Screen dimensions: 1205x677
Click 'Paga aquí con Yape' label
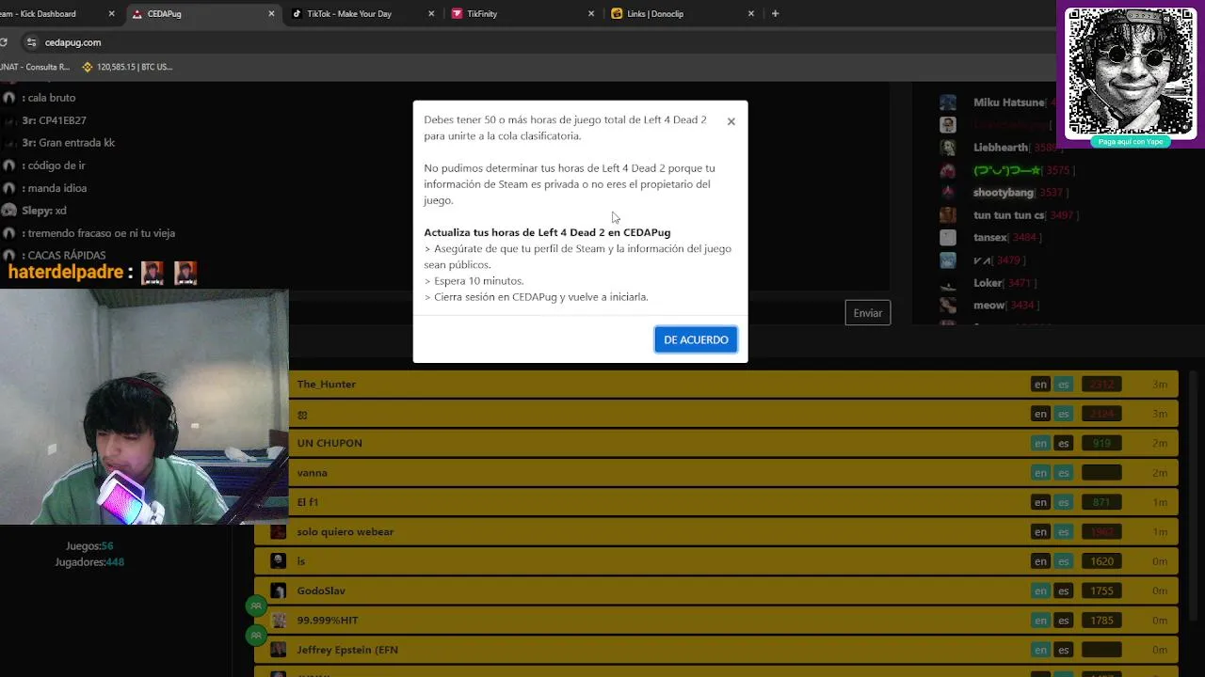1130,142
